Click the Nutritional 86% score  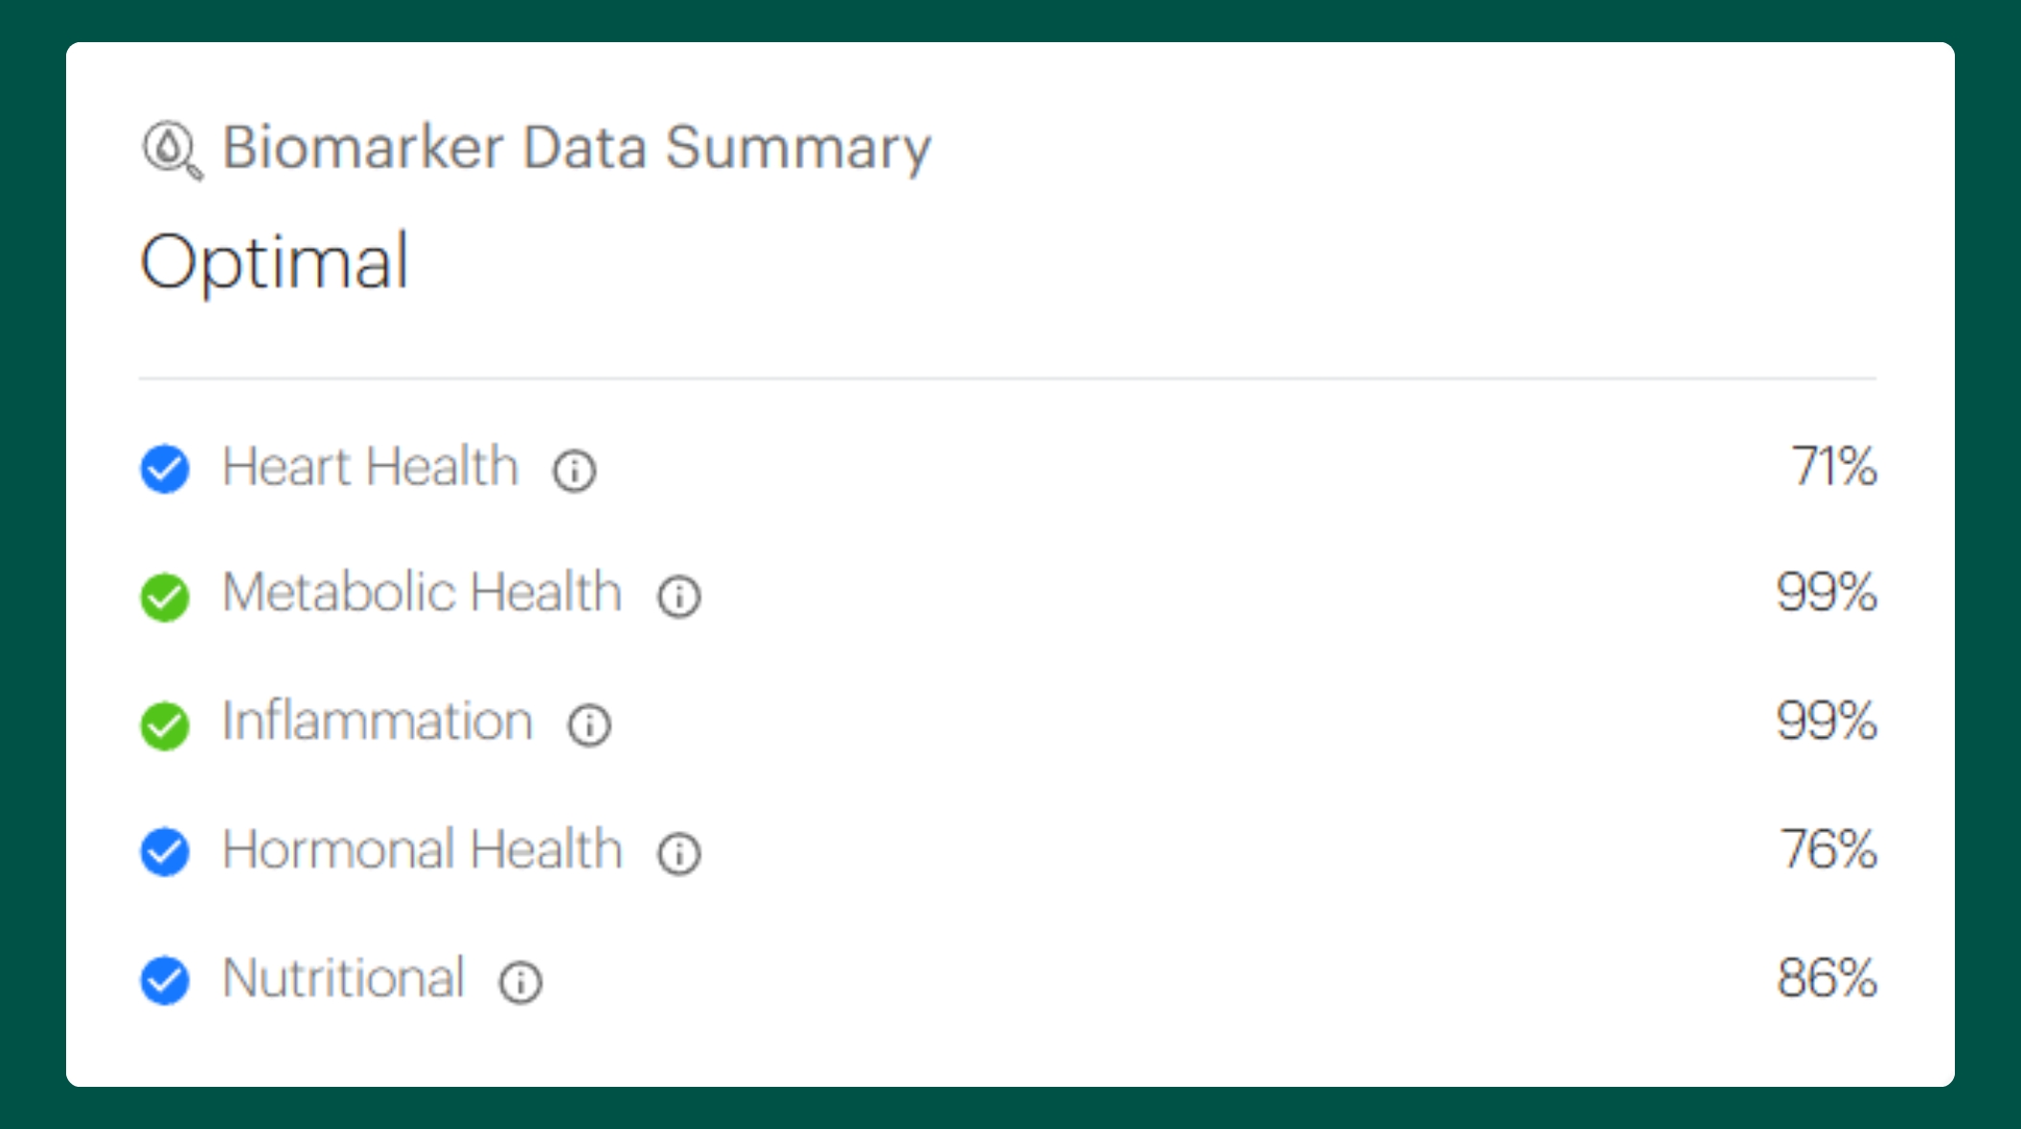tap(1826, 979)
